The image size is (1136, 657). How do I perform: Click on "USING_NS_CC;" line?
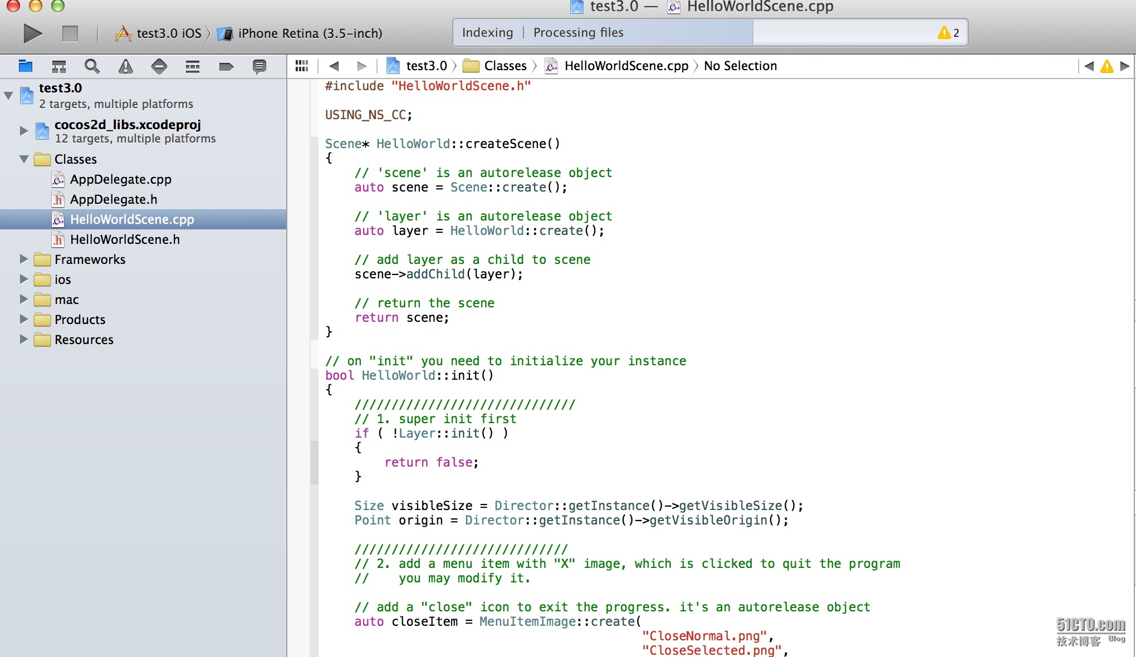tap(369, 115)
